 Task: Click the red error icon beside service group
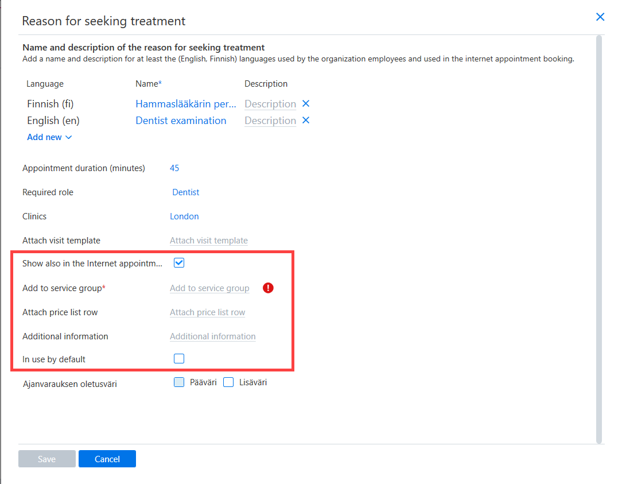[268, 288]
